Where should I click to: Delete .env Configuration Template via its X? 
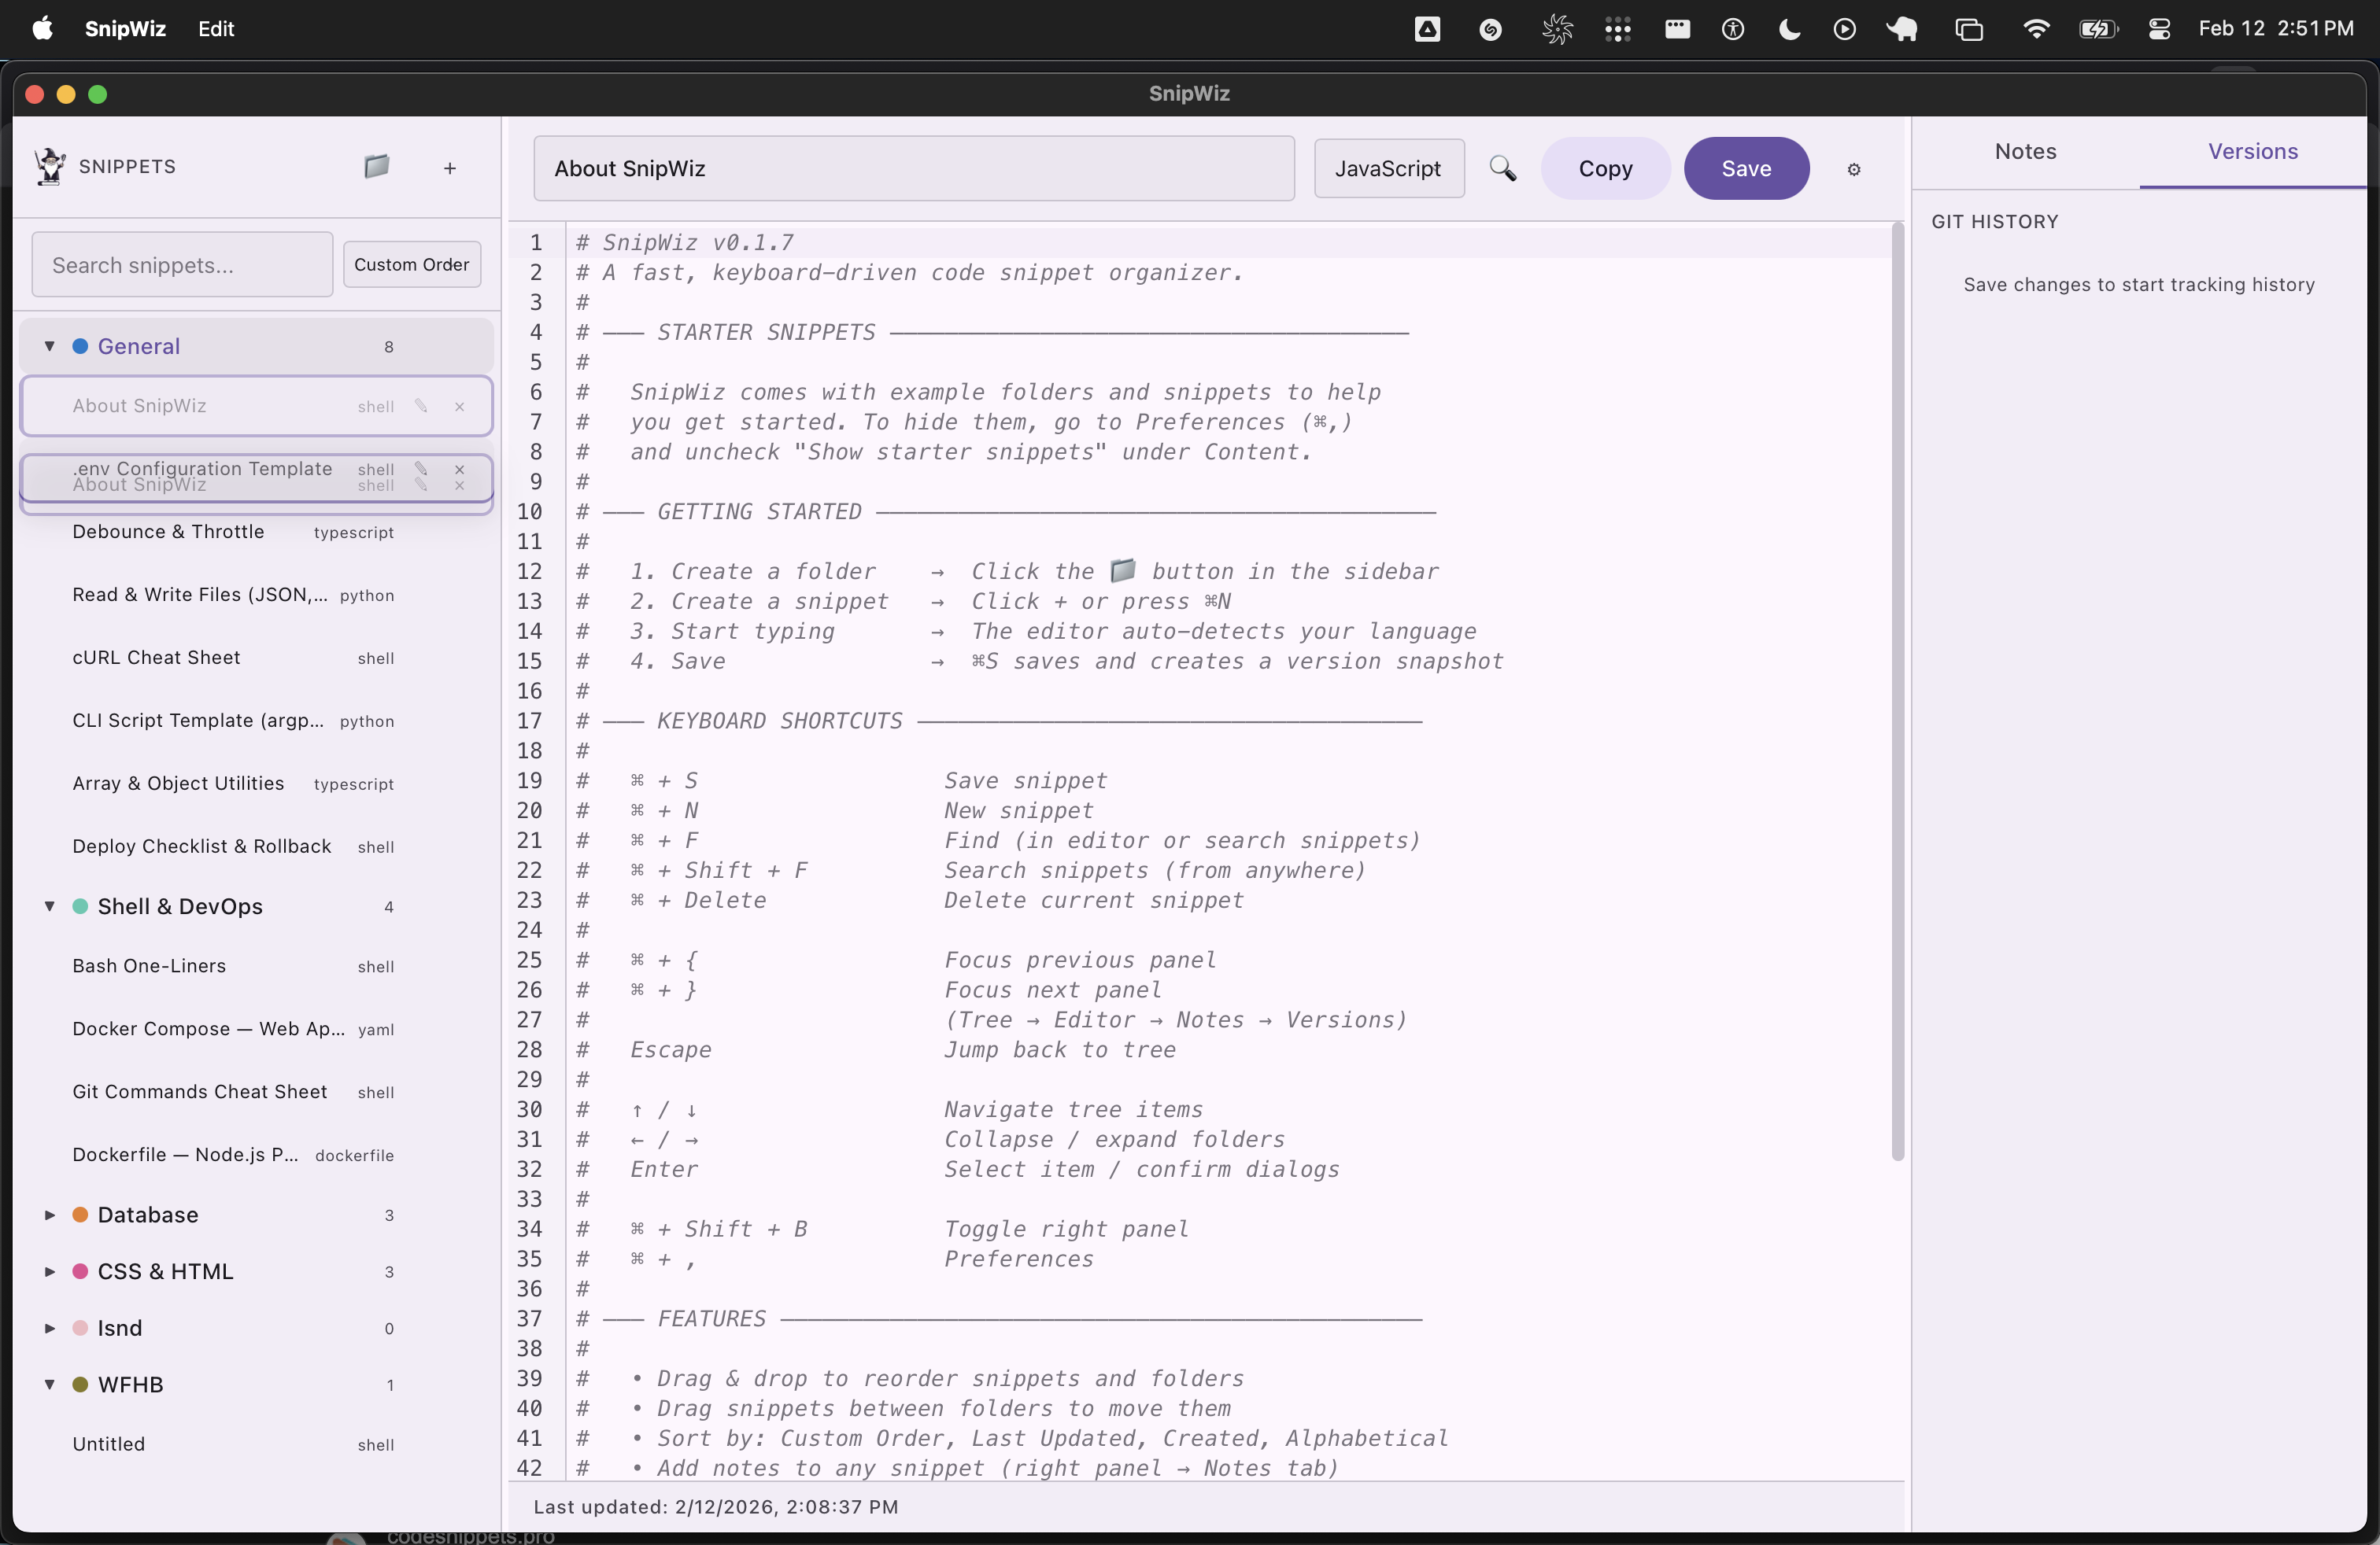[459, 468]
